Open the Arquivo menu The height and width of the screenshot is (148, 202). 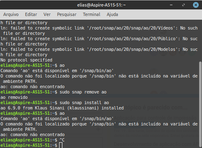coord(11,14)
